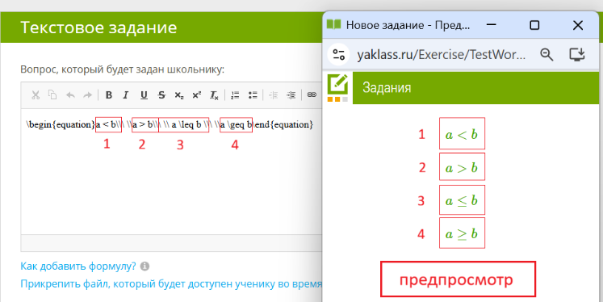The height and width of the screenshot is (302, 603).
Task: Insert a numbered list
Action: pyautogui.click(x=235, y=95)
